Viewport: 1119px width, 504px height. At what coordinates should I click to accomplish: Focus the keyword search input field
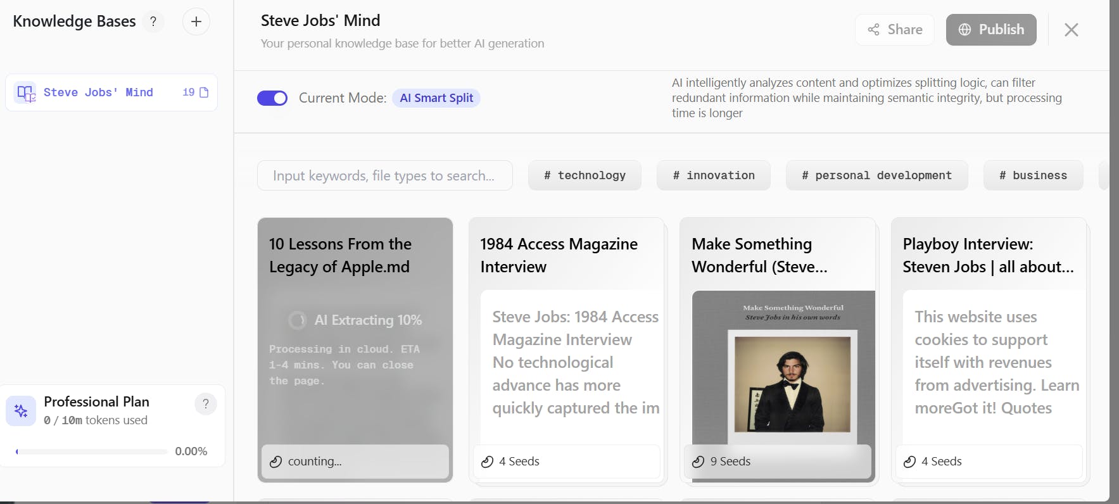pyautogui.click(x=384, y=175)
